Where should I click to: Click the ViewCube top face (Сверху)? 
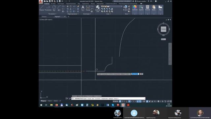pyautogui.click(x=164, y=29)
